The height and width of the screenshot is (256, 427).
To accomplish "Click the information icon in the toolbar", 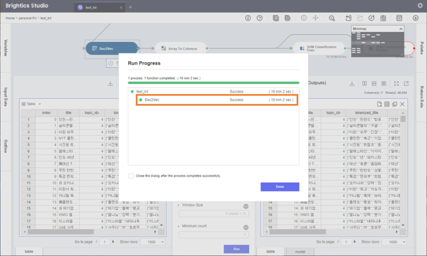I will [x=248, y=18].
